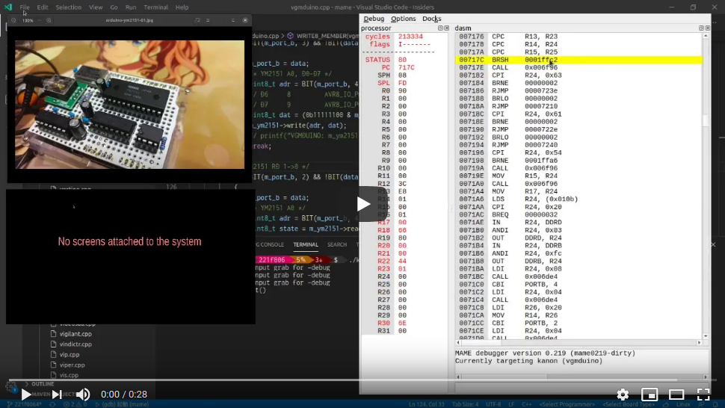Switch to the SEARCH panel tab

point(336,244)
